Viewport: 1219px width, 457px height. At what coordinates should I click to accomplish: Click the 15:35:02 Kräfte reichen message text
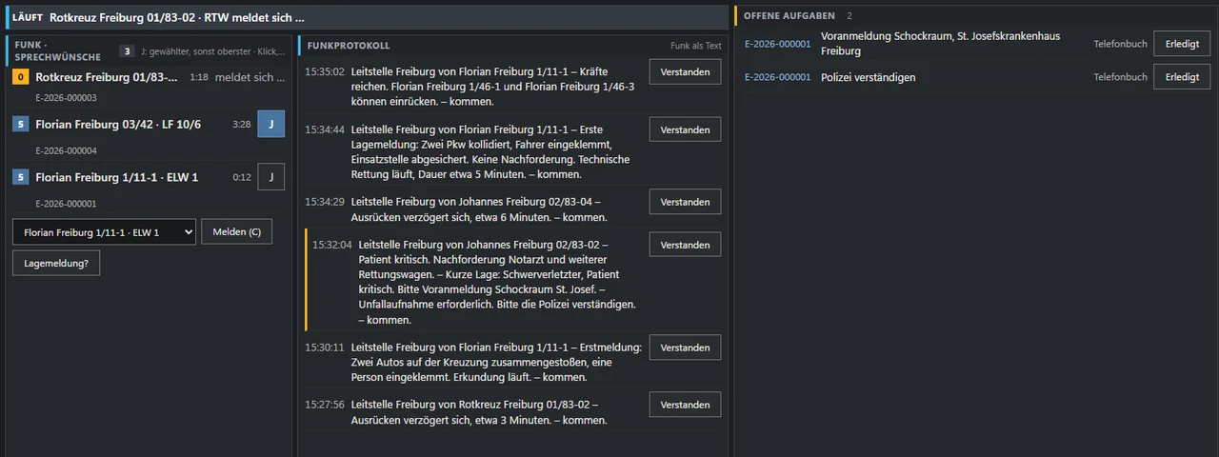click(492, 87)
